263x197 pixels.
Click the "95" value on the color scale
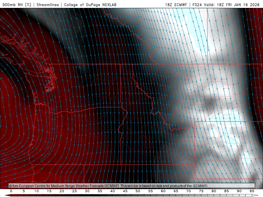click(x=252, y=191)
